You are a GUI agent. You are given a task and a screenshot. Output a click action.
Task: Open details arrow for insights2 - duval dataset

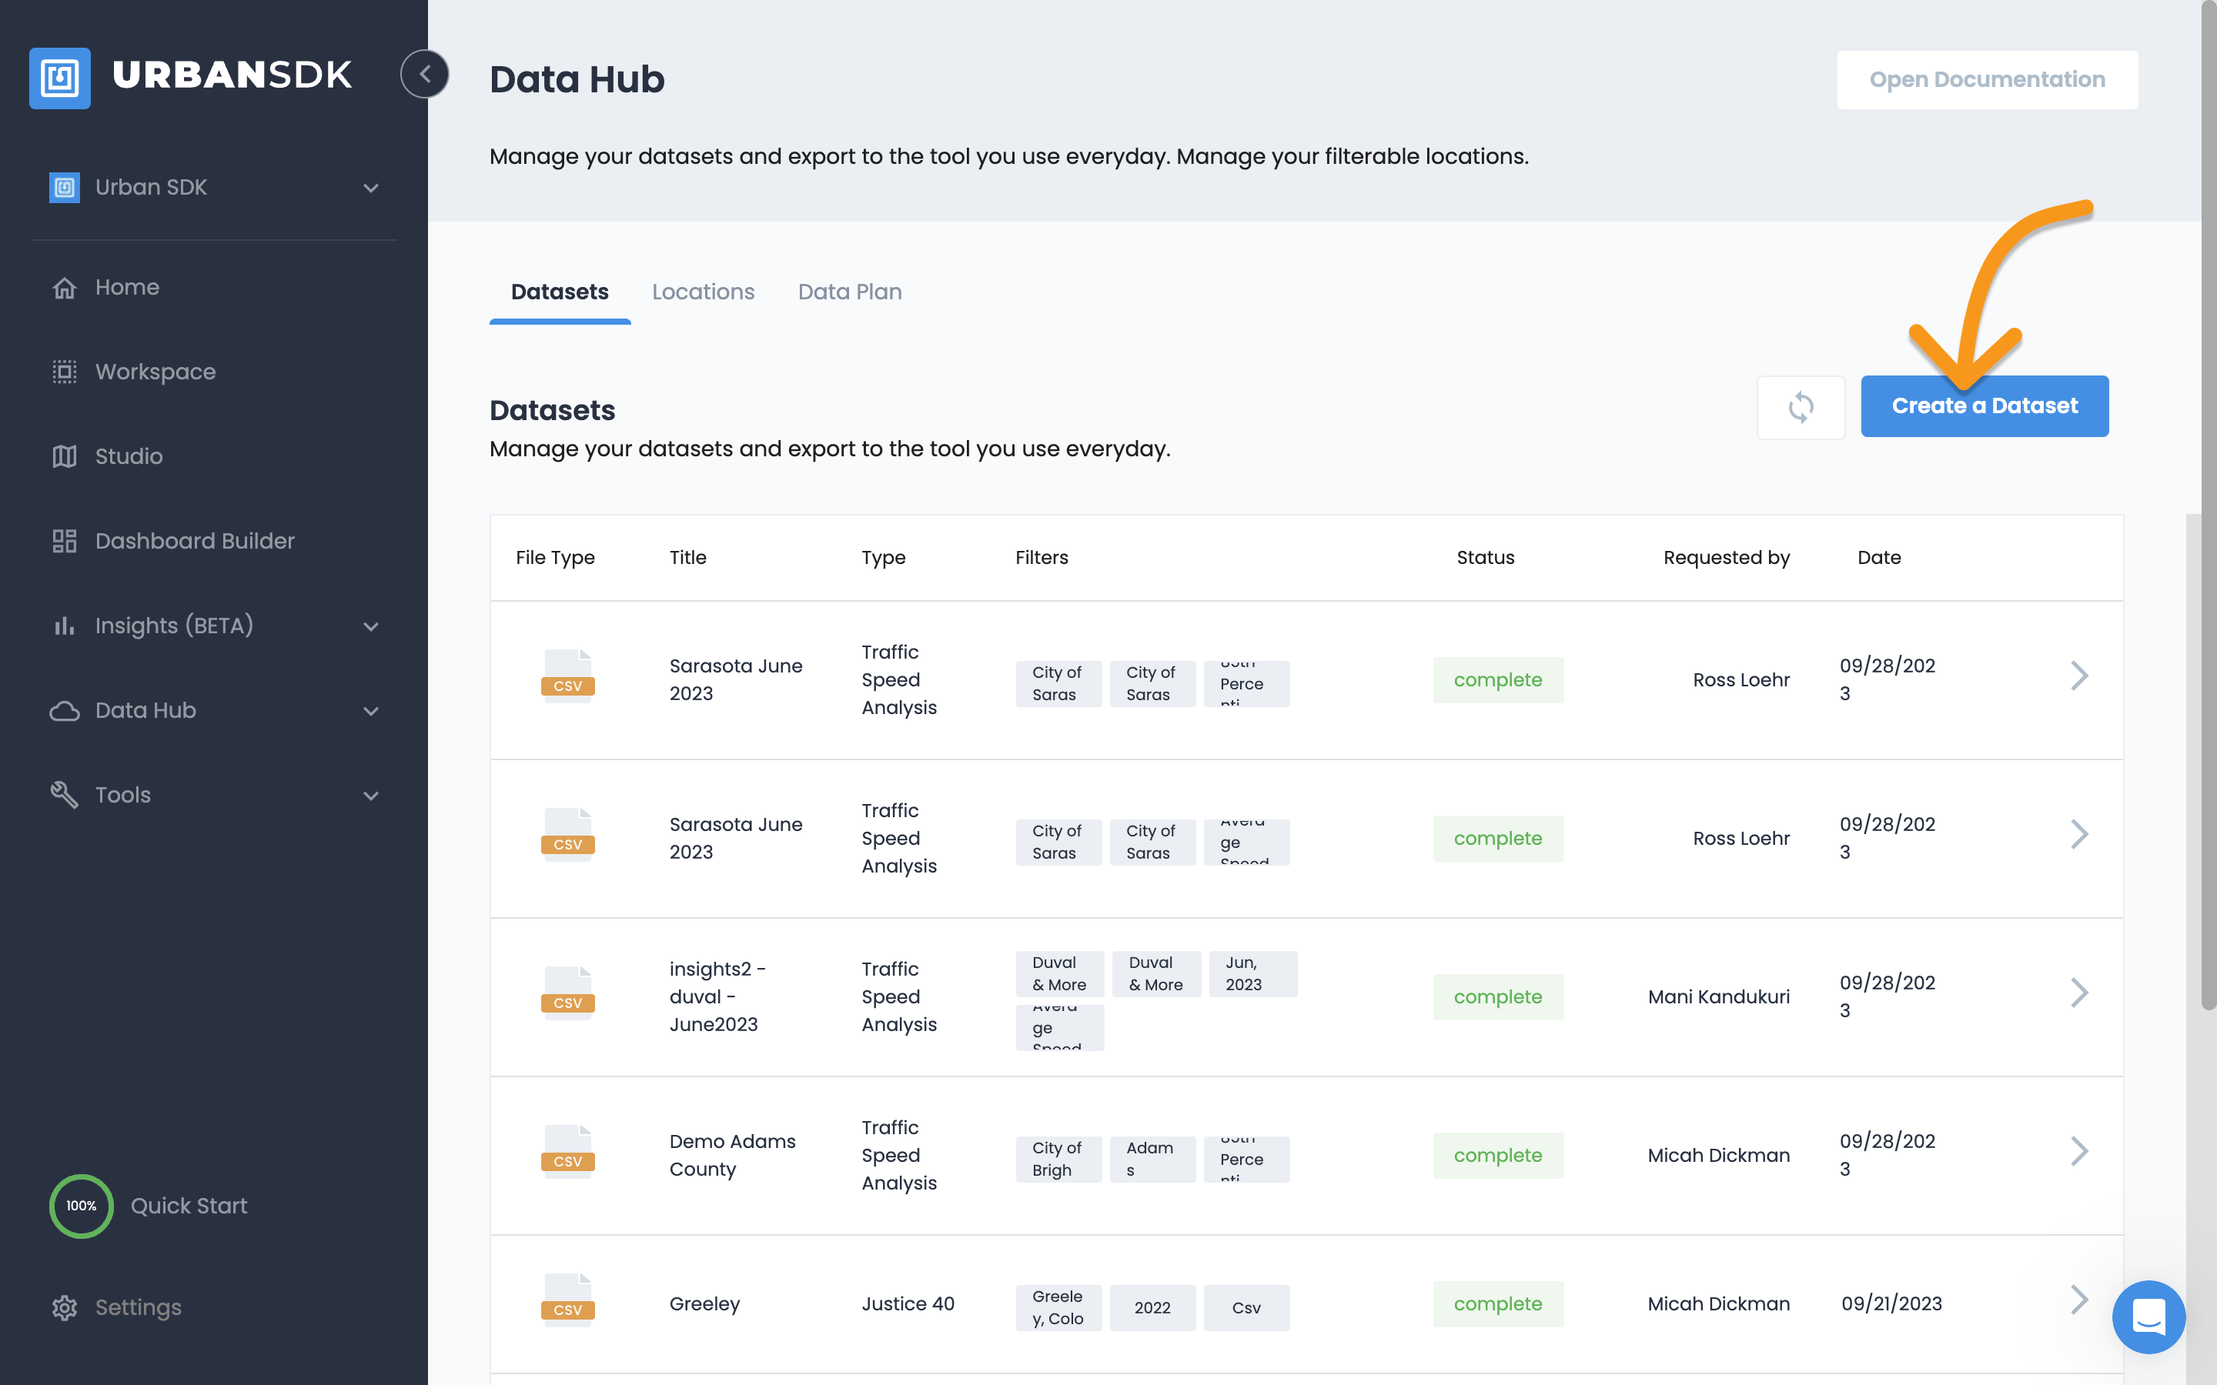point(2078,993)
